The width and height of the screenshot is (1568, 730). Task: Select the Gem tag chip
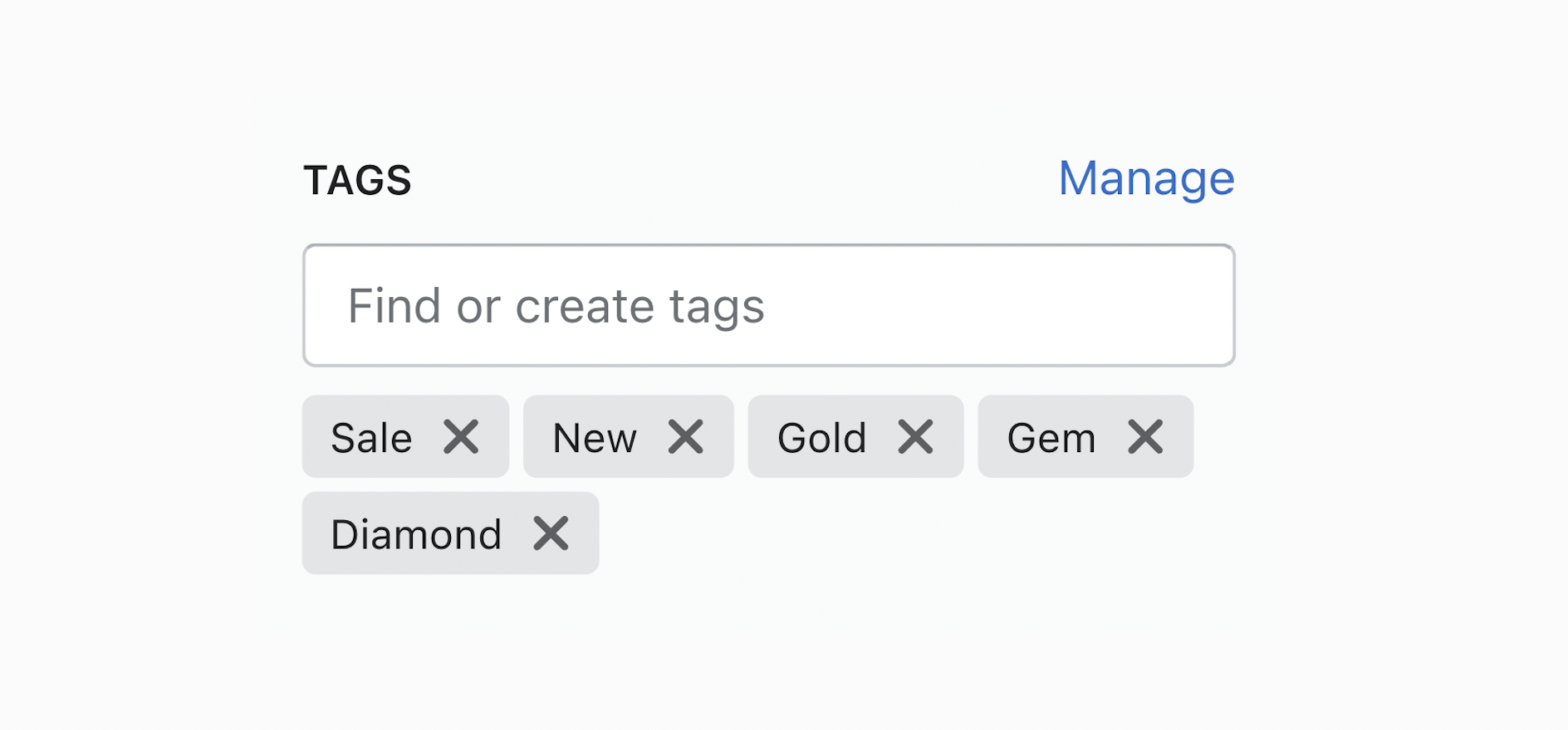pos(1051,437)
